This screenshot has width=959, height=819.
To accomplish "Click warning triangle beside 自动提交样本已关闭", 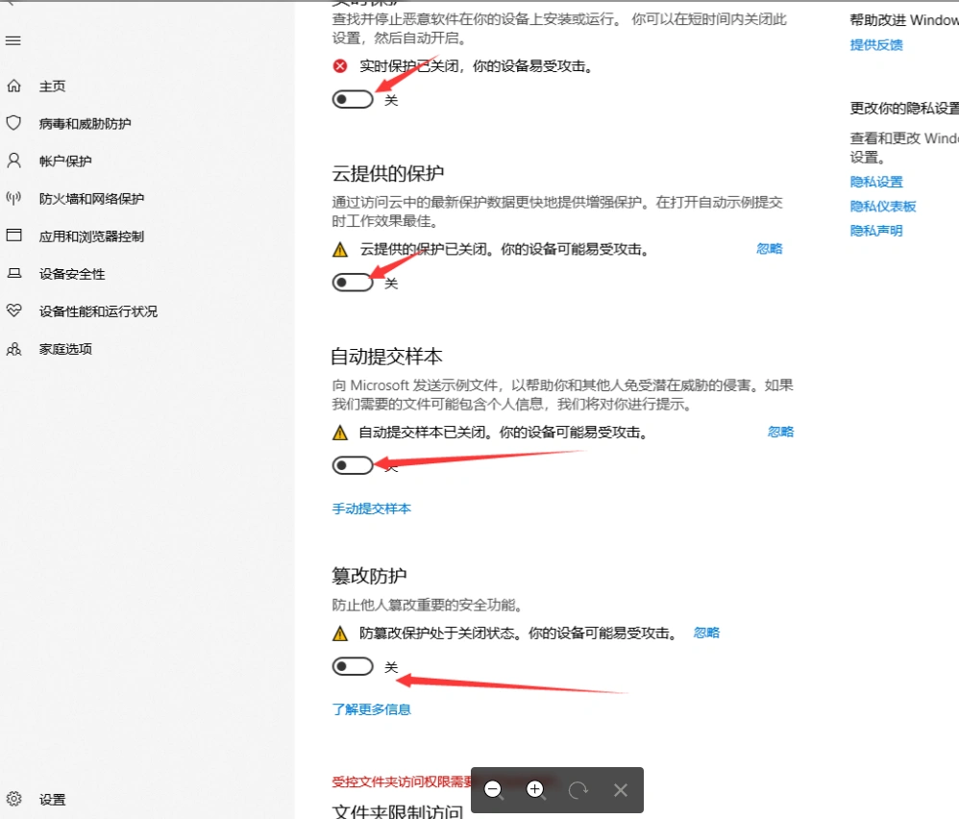I will pyautogui.click(x=340, y=433).
